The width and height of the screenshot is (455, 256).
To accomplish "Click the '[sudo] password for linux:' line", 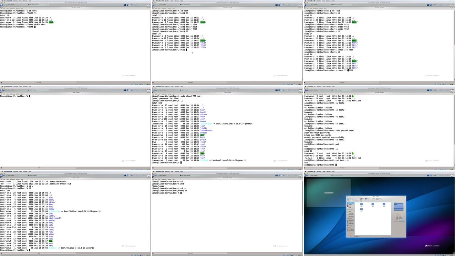I will point(166,98).
